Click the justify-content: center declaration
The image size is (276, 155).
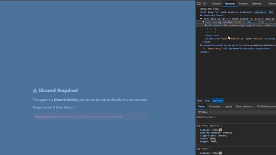216,133
